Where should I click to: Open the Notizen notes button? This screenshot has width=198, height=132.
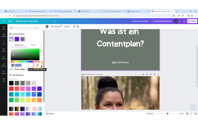coord(50,114)
